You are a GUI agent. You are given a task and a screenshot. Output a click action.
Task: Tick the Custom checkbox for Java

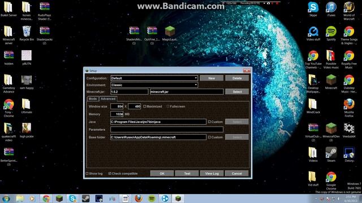(x=209, y=122)
